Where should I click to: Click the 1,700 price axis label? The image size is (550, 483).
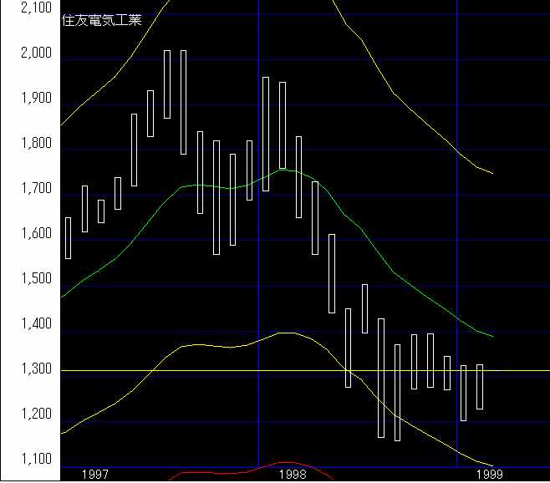34,190
